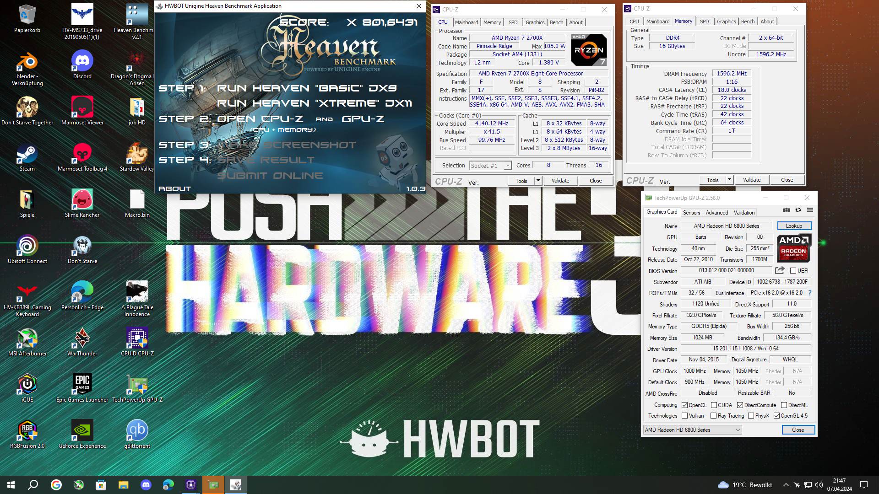Click Run Heaven "Basic" DX9
Screen dimensions: 879x494
(x=307, y=88)
